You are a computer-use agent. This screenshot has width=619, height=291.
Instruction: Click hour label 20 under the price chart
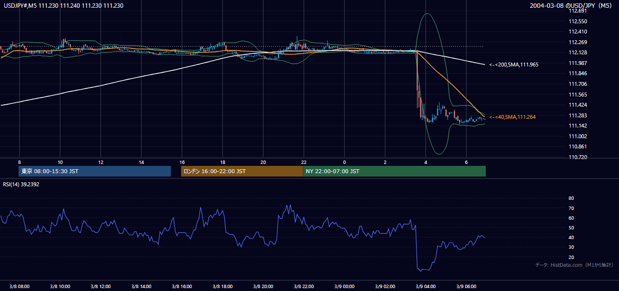263,162
